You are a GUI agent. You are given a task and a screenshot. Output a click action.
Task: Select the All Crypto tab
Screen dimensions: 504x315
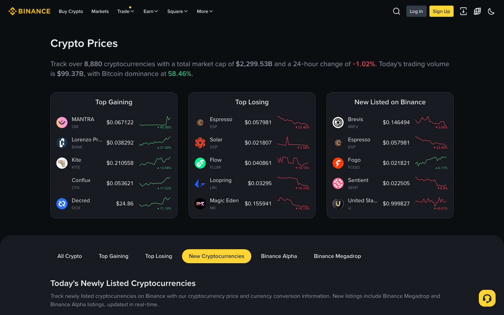click(x=69, y=256)
